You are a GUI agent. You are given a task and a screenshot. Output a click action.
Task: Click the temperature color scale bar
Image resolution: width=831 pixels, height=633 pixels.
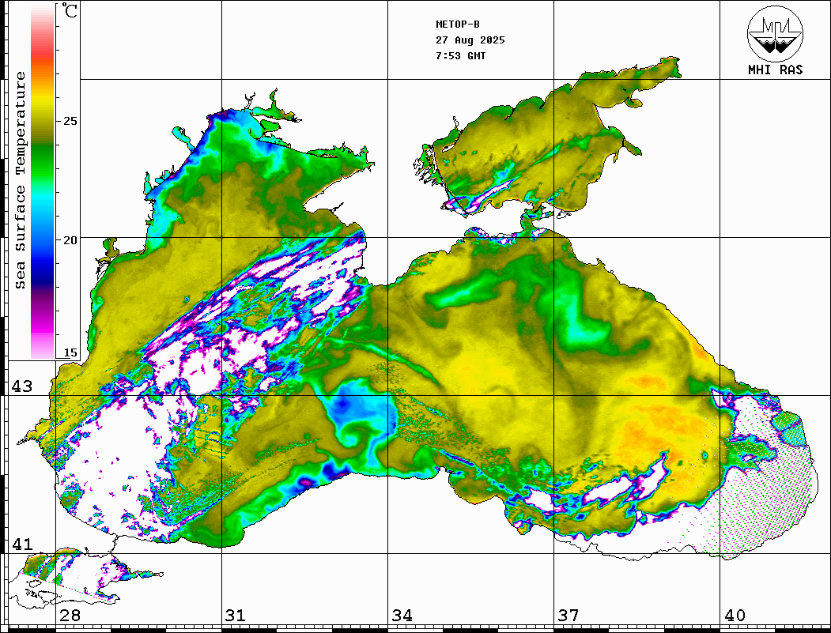click(43, 182)
